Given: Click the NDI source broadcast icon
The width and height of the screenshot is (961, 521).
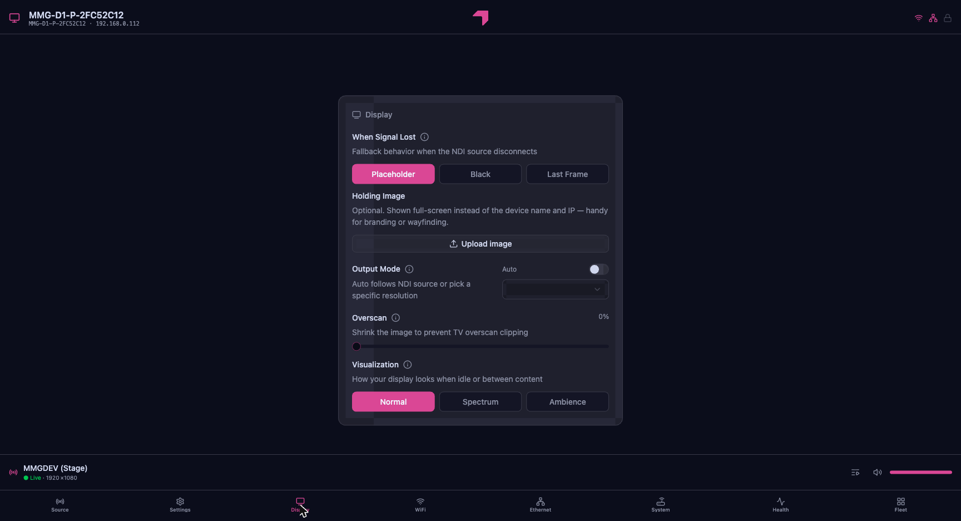Looking at the screenshot, I should [x=13, y=473].
